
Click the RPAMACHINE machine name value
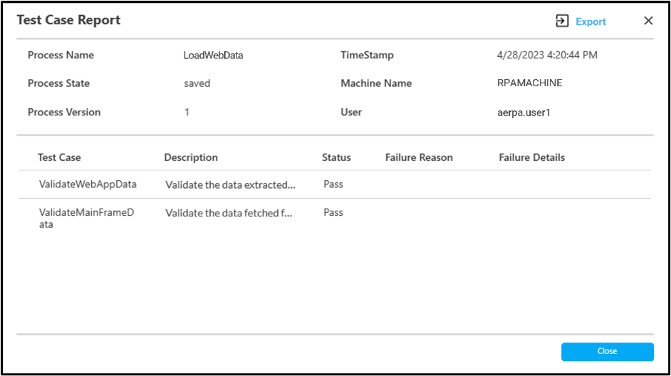click(530, 83)
